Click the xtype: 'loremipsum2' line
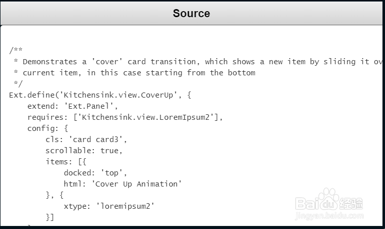 [x=108, y=206]
